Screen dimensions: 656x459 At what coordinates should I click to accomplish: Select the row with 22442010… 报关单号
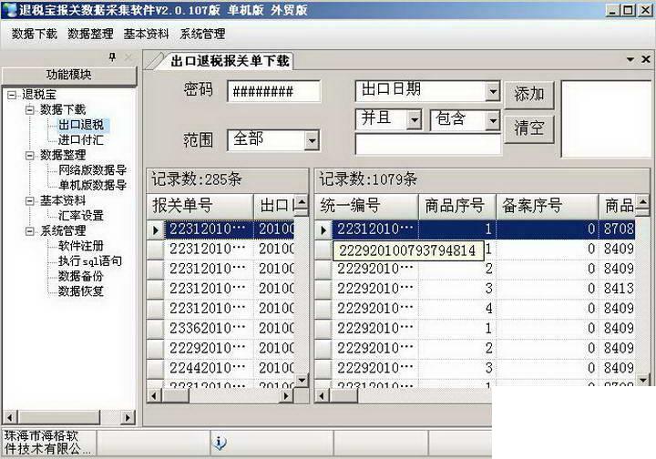[x=220, y=368]
